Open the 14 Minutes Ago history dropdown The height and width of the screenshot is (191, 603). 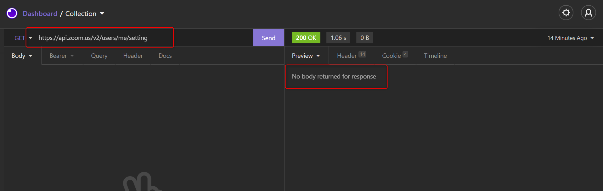571,38
